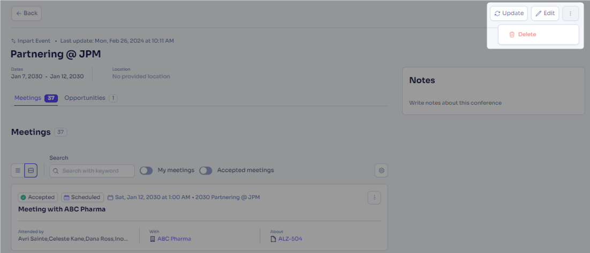The image size is (590, 253).
Task: Click the Accepted status badge
Action: 38,197
